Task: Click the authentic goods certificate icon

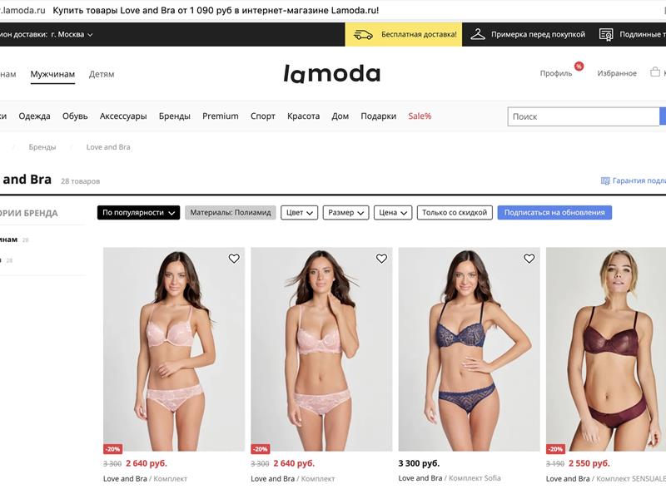Action: [x=606, y=34]
